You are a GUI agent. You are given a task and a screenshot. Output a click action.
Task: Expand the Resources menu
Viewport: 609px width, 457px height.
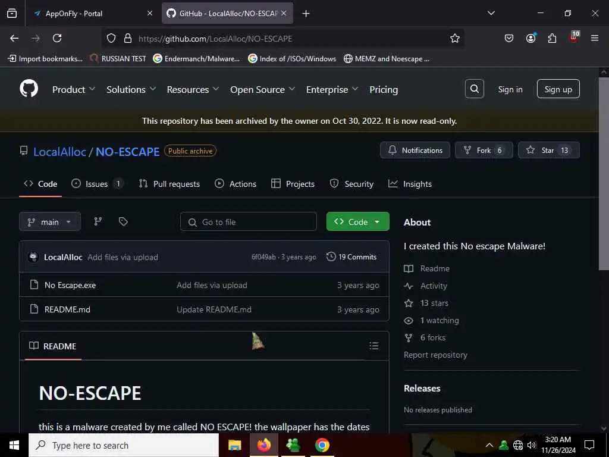[x=193, y=89]
